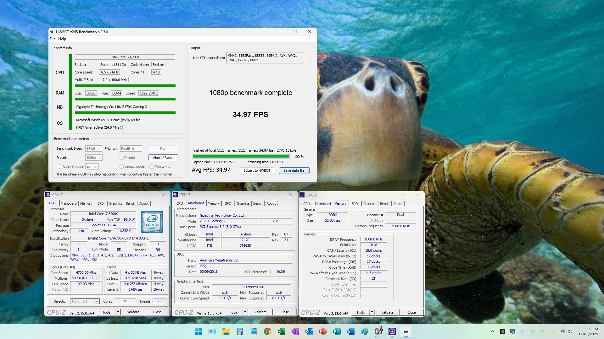The height and width of the screenshot is (339, 604).
Task: Open Excel from the taskbar
Action: [281, 331]
